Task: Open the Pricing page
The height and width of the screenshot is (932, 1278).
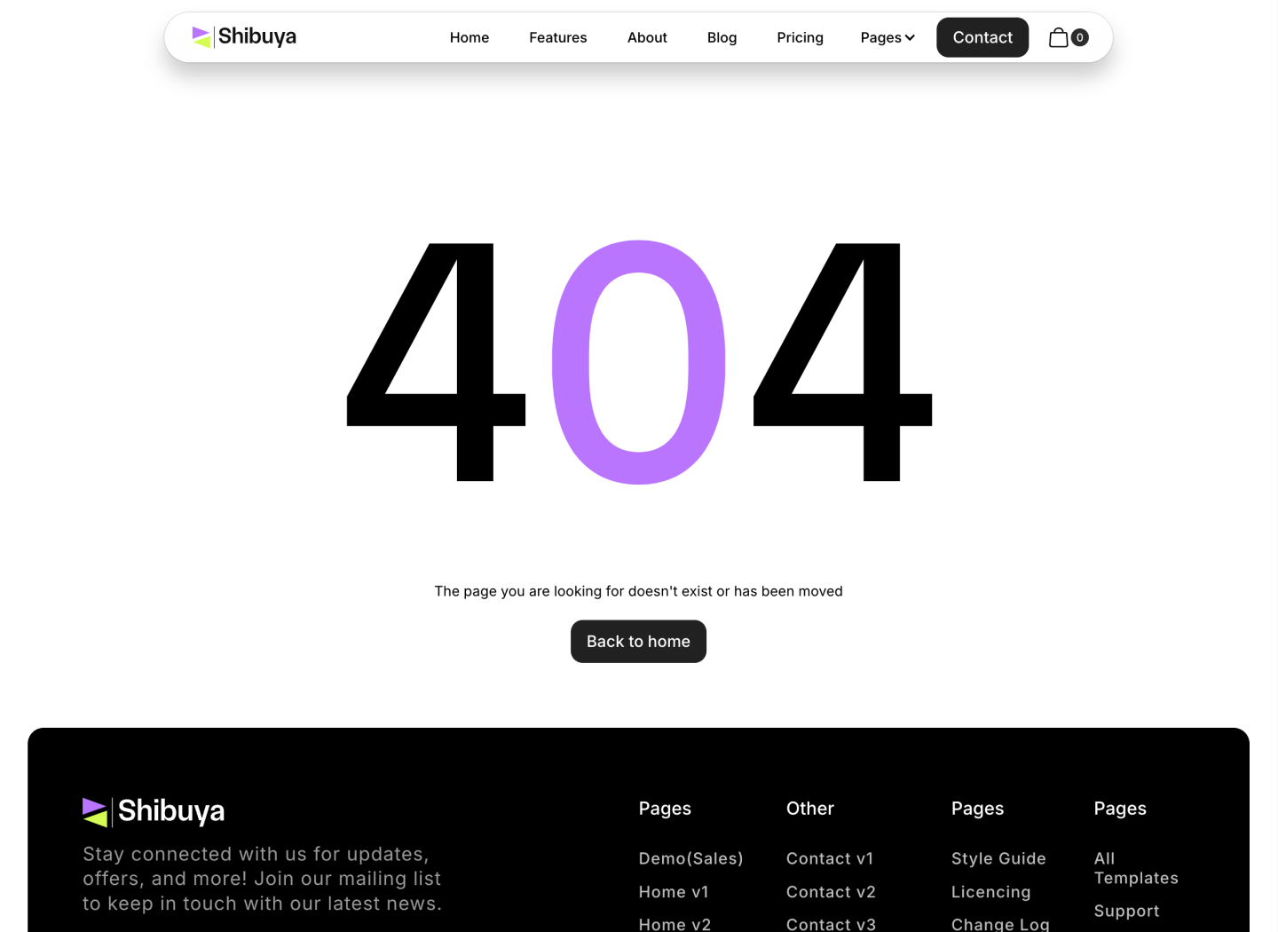Action: pos(800,37)
